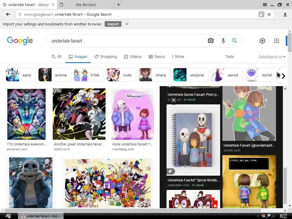Open the colorful all-characters crowd thumbnail

[x=108, y=183]
